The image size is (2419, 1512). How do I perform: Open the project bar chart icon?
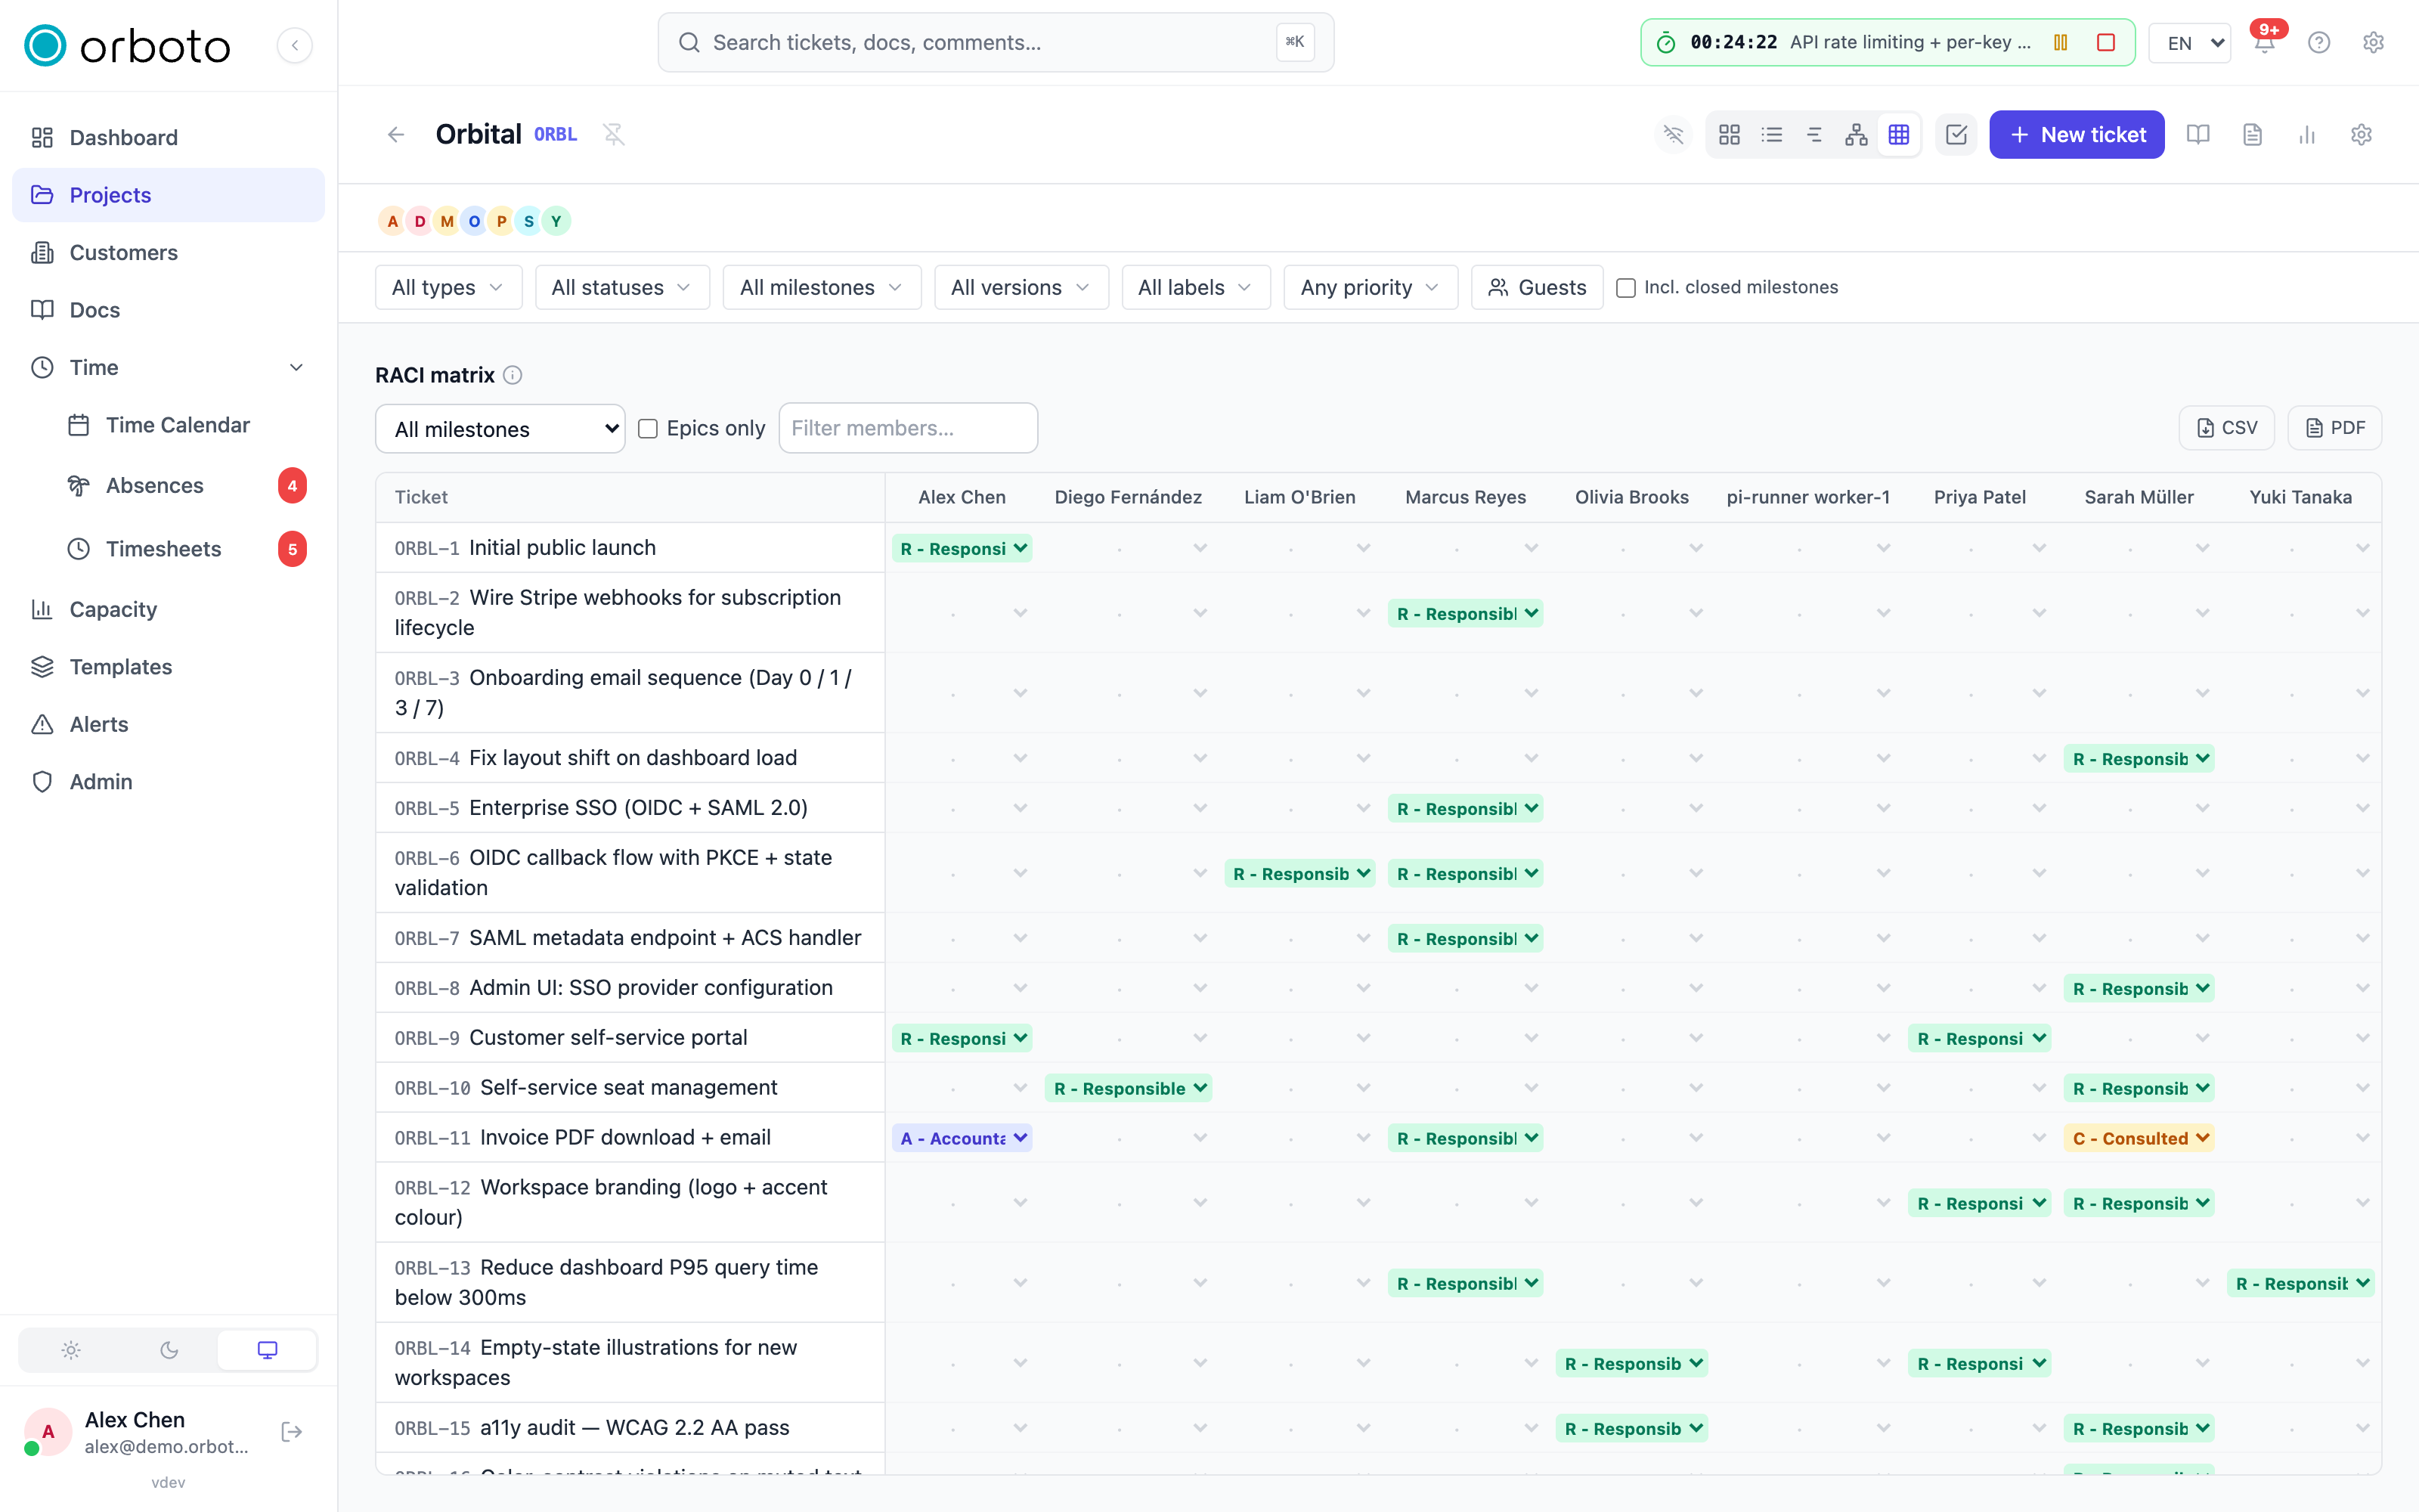[2307, 134]
